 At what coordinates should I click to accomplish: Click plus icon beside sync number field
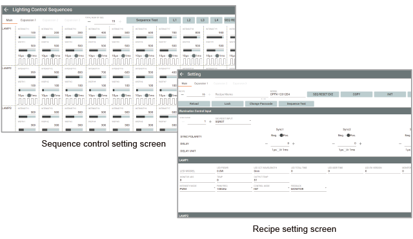click(x=210, y=121)
